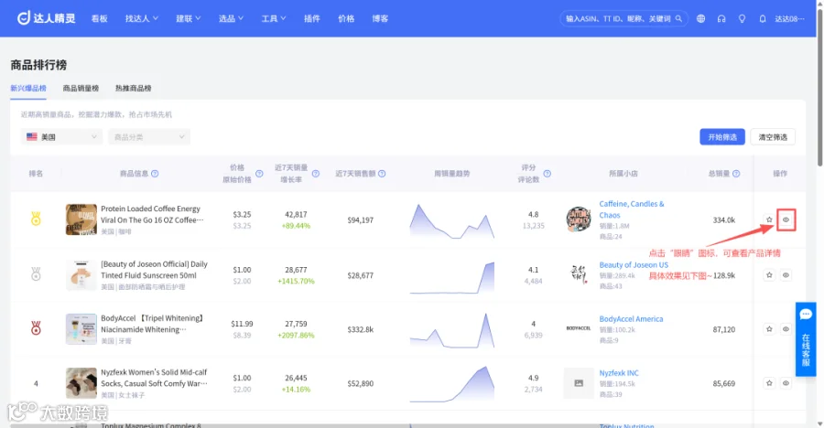The height and width of the screenshot is (428, 824).
Task: Open the 商品分类 category dropdown
Action: [x=149, y=137]
